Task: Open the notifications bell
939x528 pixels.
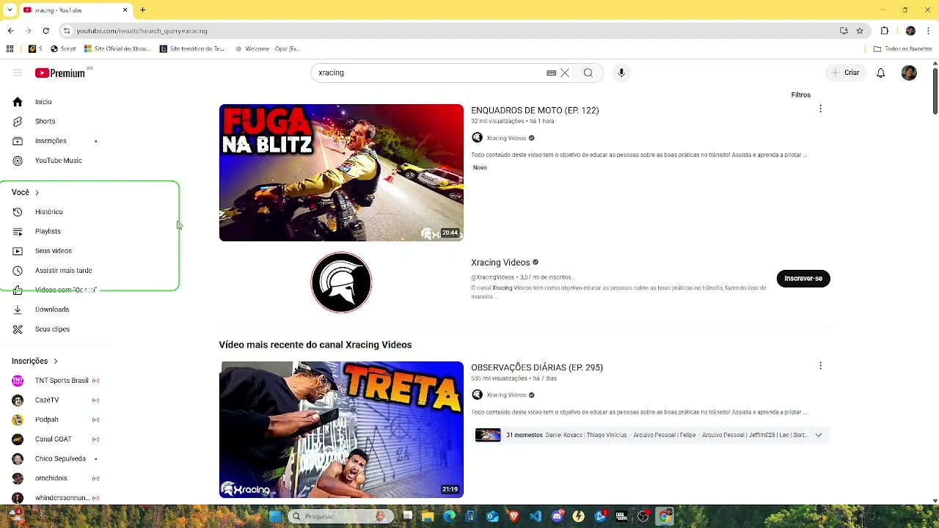Action: pos(880,73)
